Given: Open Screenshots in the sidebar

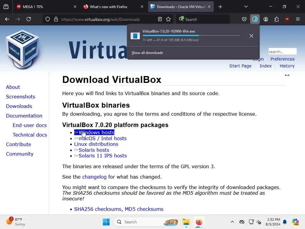Looking at the screenshot, I should (21, 97).
